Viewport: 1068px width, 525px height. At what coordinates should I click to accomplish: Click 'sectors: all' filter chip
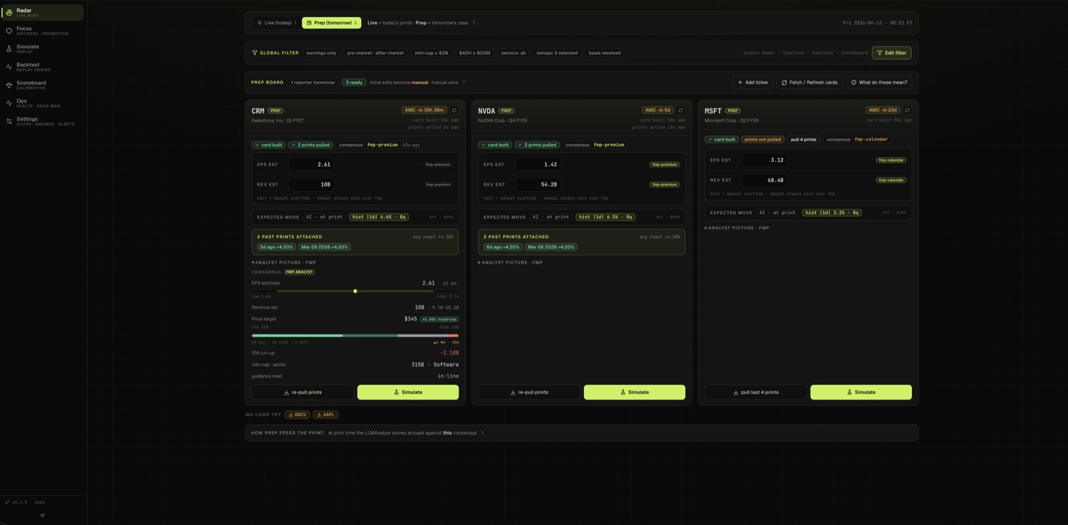[513, 53]
